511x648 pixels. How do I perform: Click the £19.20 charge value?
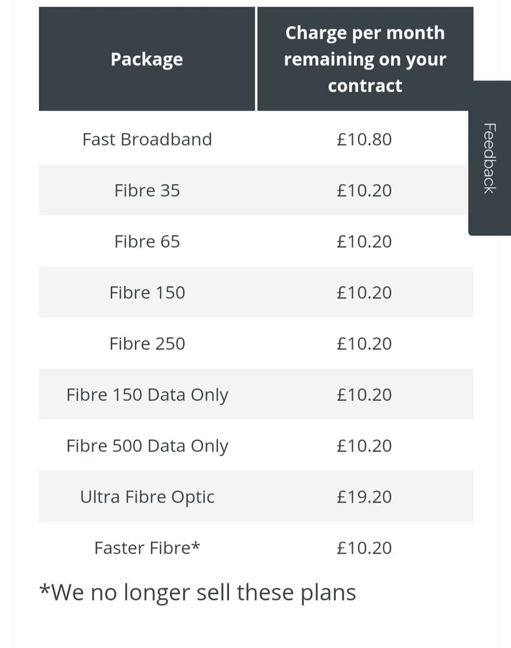[x=364, y=497]
